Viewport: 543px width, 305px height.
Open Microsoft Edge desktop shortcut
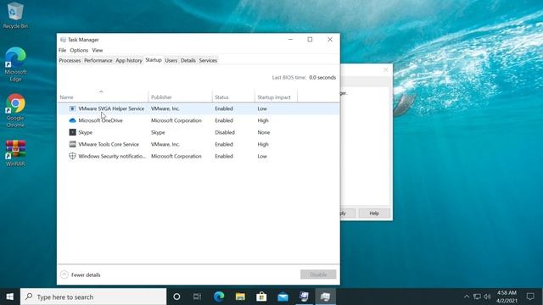click(x=15, y=64)
